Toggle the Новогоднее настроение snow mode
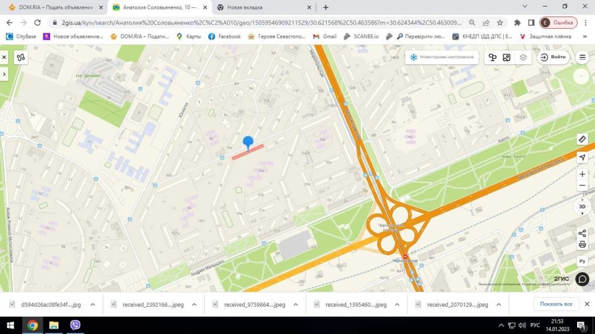Image resolution: width=595 pixels, height=334 pixels. (441, 58)
